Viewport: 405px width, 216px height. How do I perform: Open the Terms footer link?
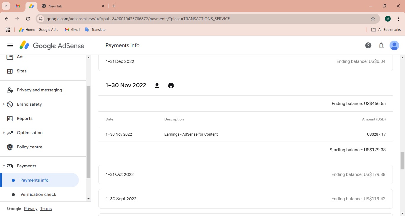pos(46,209)
